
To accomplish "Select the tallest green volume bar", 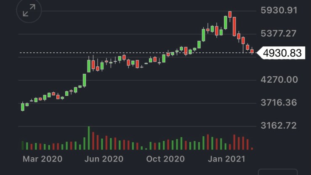I will point(89,138).
